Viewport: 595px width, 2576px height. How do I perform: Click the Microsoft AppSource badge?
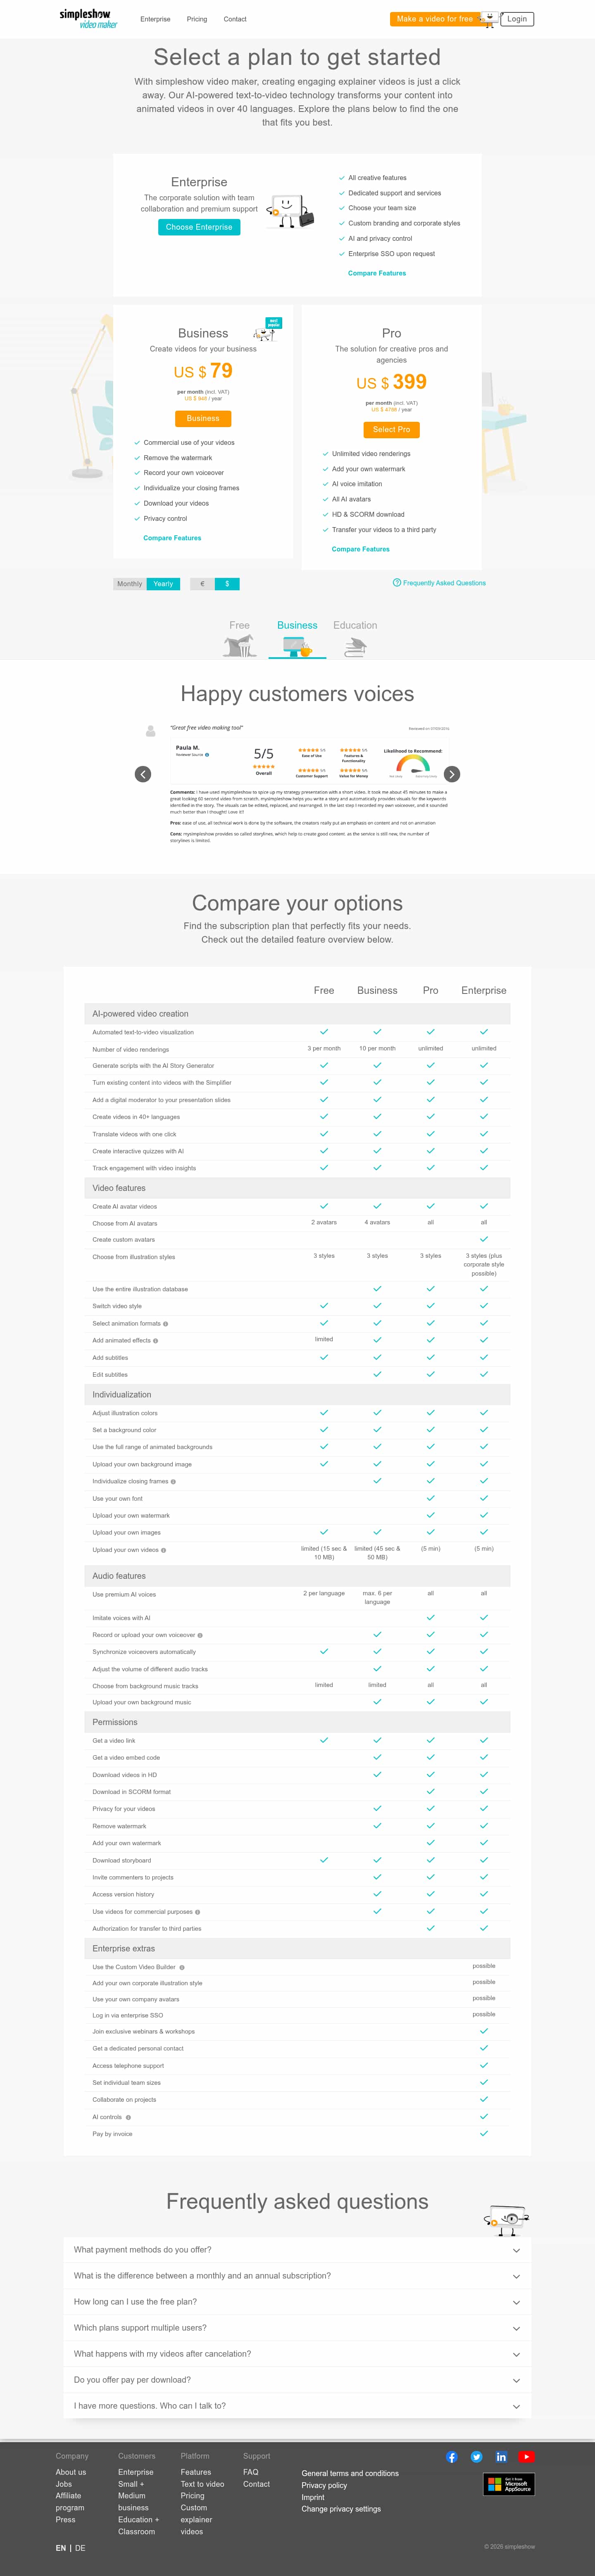tap(509, 2484)
